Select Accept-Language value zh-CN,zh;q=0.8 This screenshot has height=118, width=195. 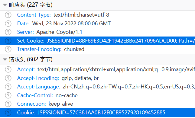129,87
